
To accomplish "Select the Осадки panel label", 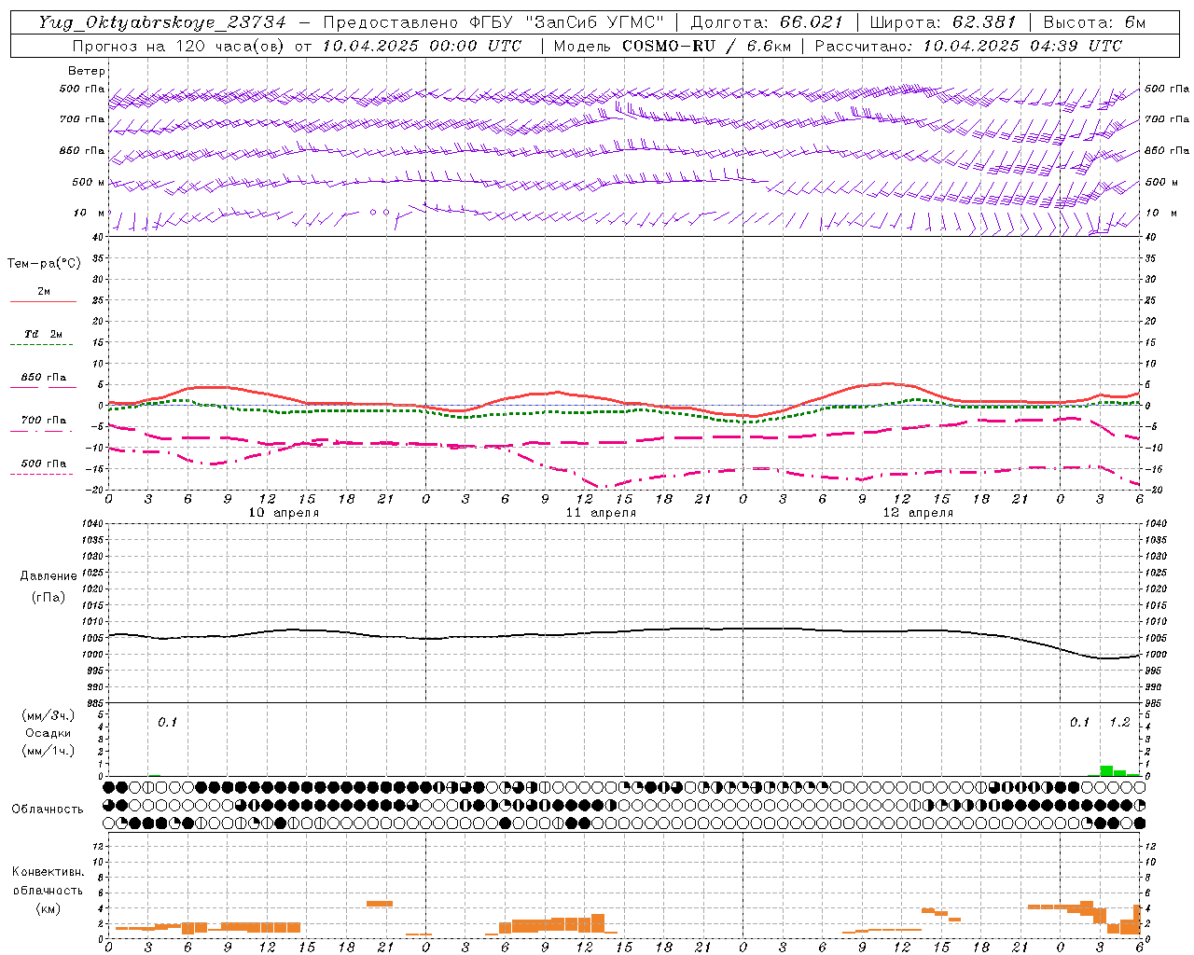I will [49, 733].
